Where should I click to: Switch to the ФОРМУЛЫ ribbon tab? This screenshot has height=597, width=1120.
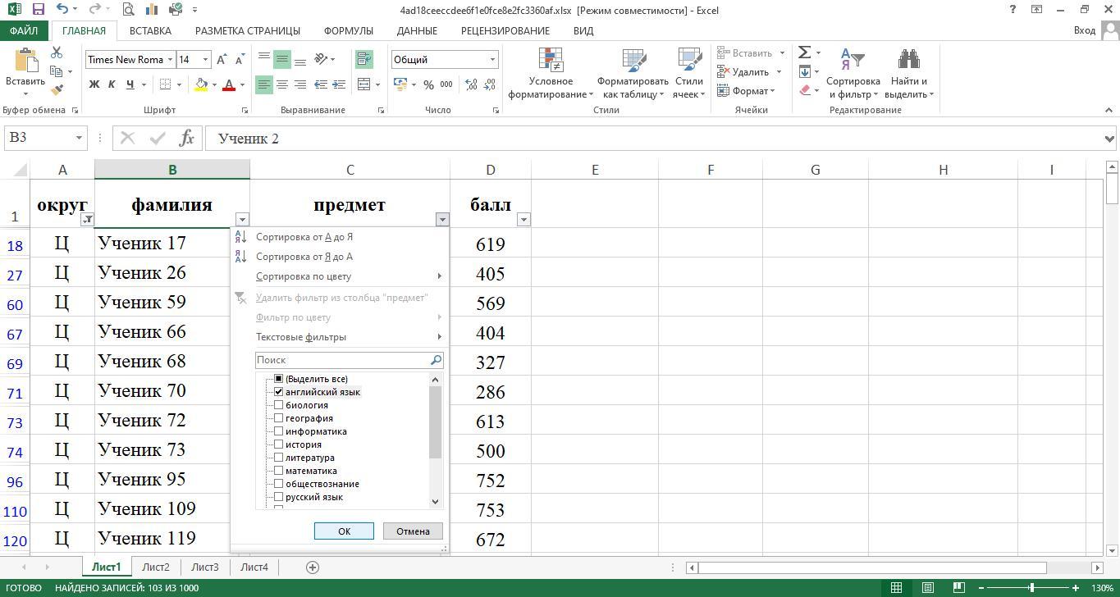pos(348,30)
